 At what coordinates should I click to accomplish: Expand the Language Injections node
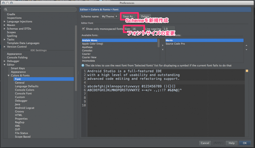(5, 21)
